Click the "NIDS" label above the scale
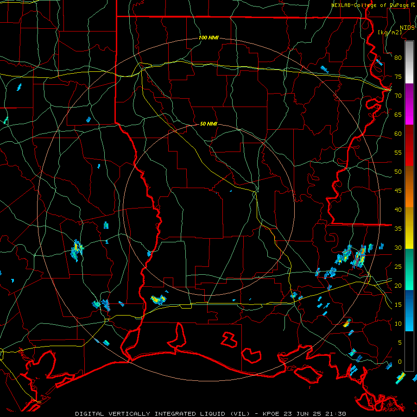 pos(407,28)
